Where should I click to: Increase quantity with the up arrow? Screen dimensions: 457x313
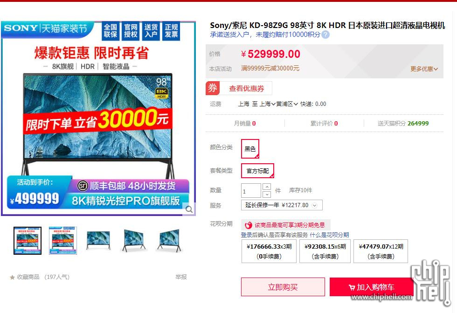tap(267, 187)
